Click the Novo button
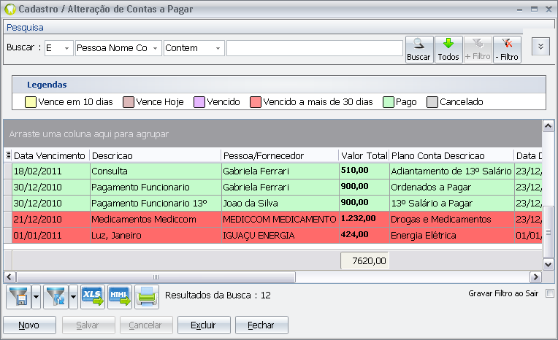The width and height of the screenshot is (558, 340). 29,325
